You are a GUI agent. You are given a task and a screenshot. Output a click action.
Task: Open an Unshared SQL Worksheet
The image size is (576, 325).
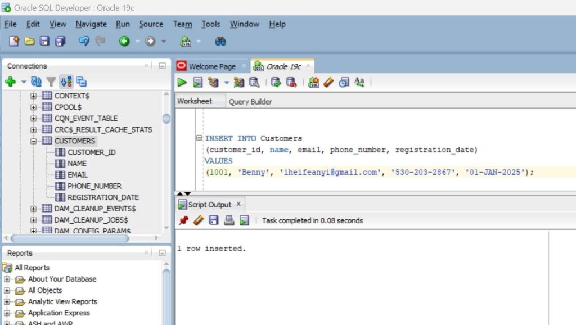click(314, 82)
